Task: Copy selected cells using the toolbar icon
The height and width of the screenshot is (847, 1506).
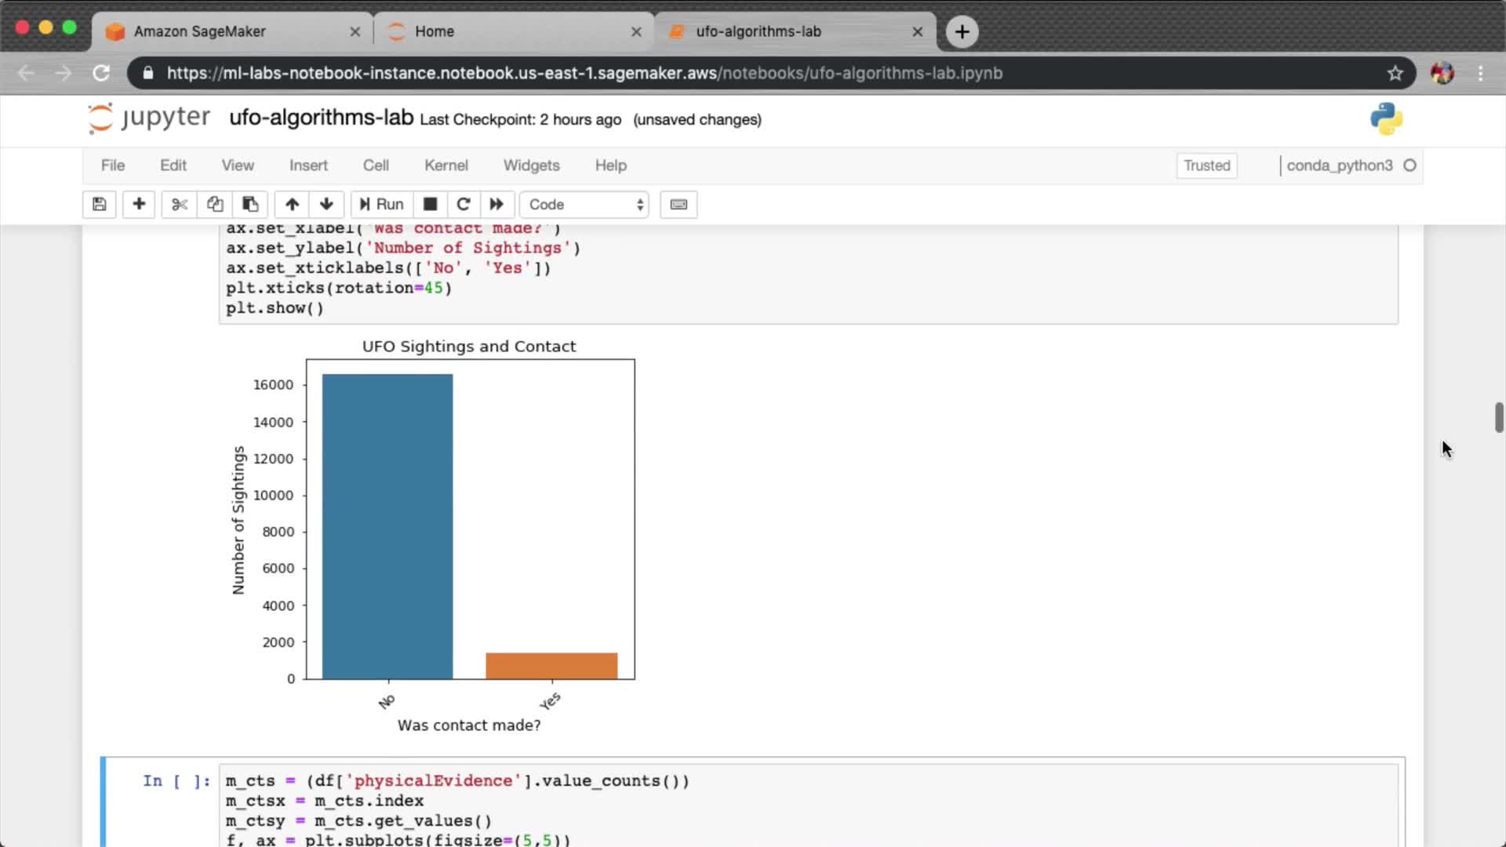Action: pos(215,205)
